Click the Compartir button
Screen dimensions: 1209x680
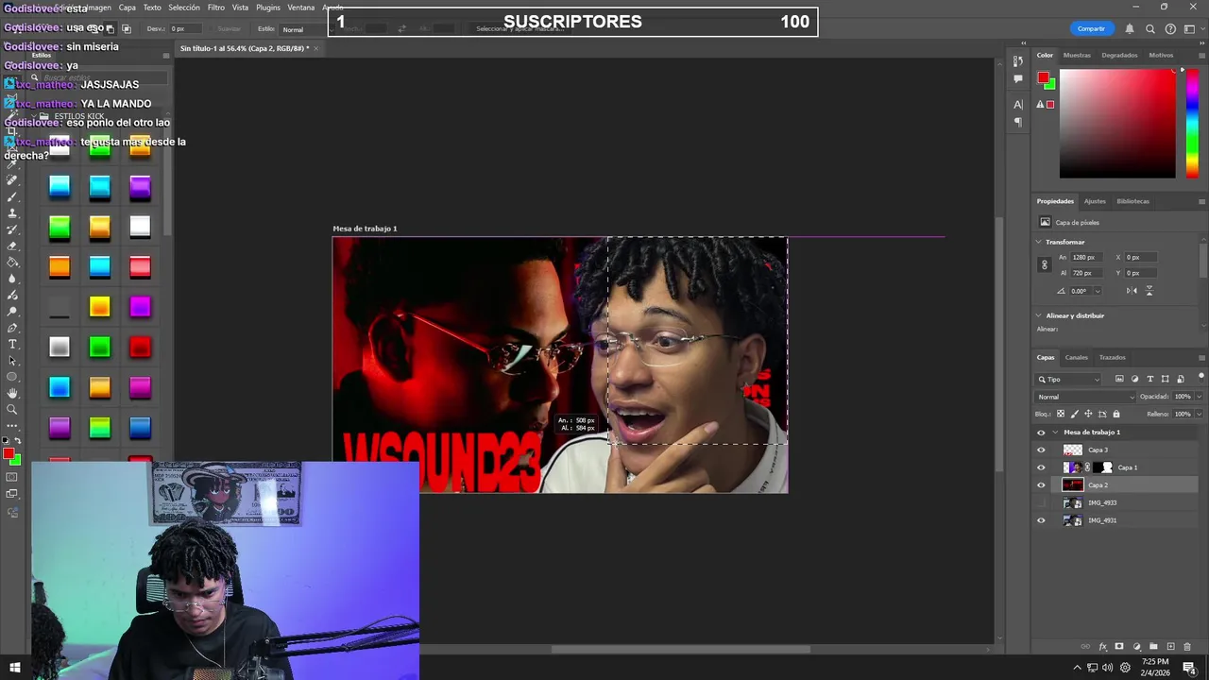pos(1091,28)
